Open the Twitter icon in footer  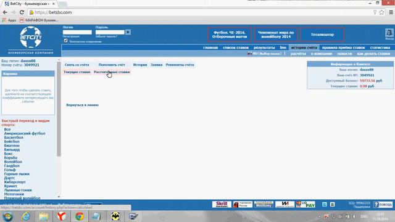click(x=325, y=204)
